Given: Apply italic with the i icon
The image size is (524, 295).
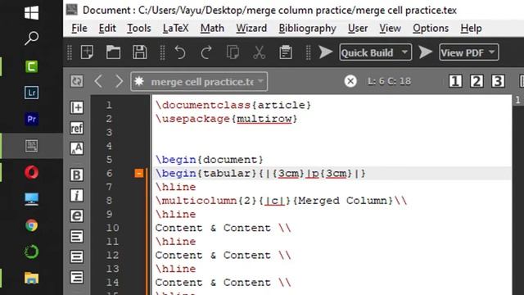Looking at the screenshot, I should pyautogui.click(x=77, y=195).
